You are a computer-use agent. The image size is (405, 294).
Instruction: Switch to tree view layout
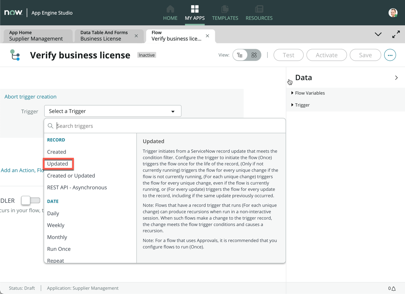(x=240, y=55)
